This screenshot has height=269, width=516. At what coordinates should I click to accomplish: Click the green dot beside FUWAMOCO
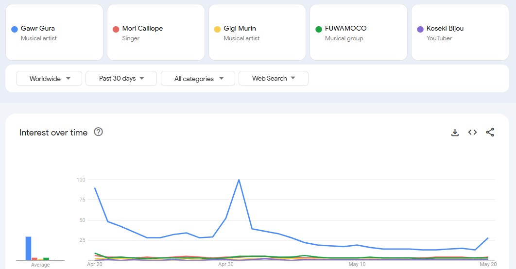click(319, 29)
